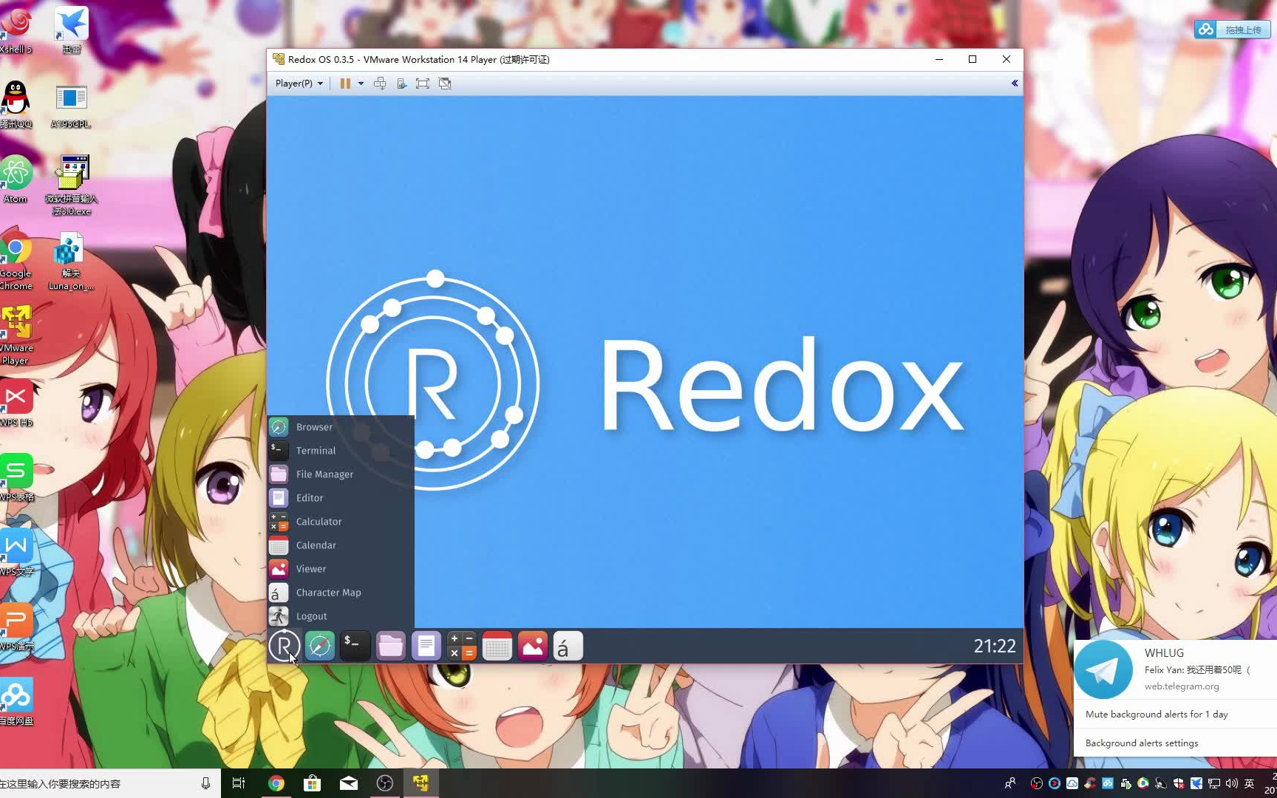The height and width of the screenshot is (798, 1277).
Task: Open the image Viewer taskbar icon
Action: coord(532,645)
